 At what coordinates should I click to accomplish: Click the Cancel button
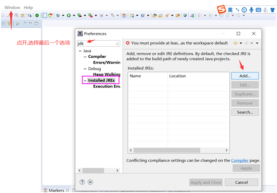pyautogui.click(x=241, y=182)
